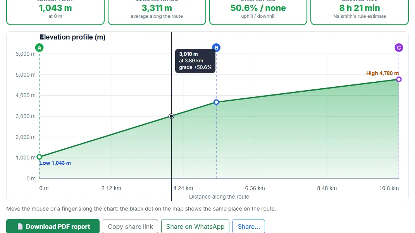Click the document icon in Download PDF report
The width and height of the screenshot is (415, 233).
click(20, 226)
